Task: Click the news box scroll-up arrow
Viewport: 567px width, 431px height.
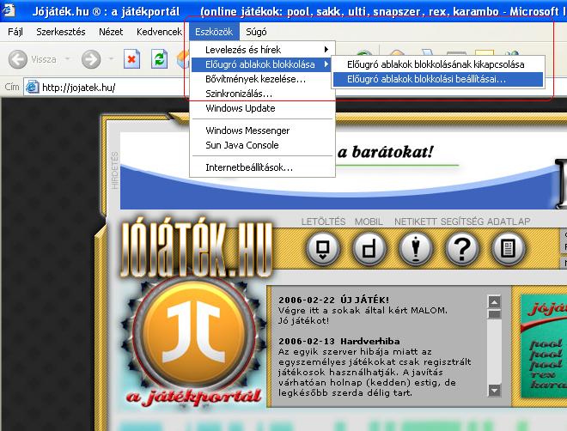Action: click(x=494, y=301)
